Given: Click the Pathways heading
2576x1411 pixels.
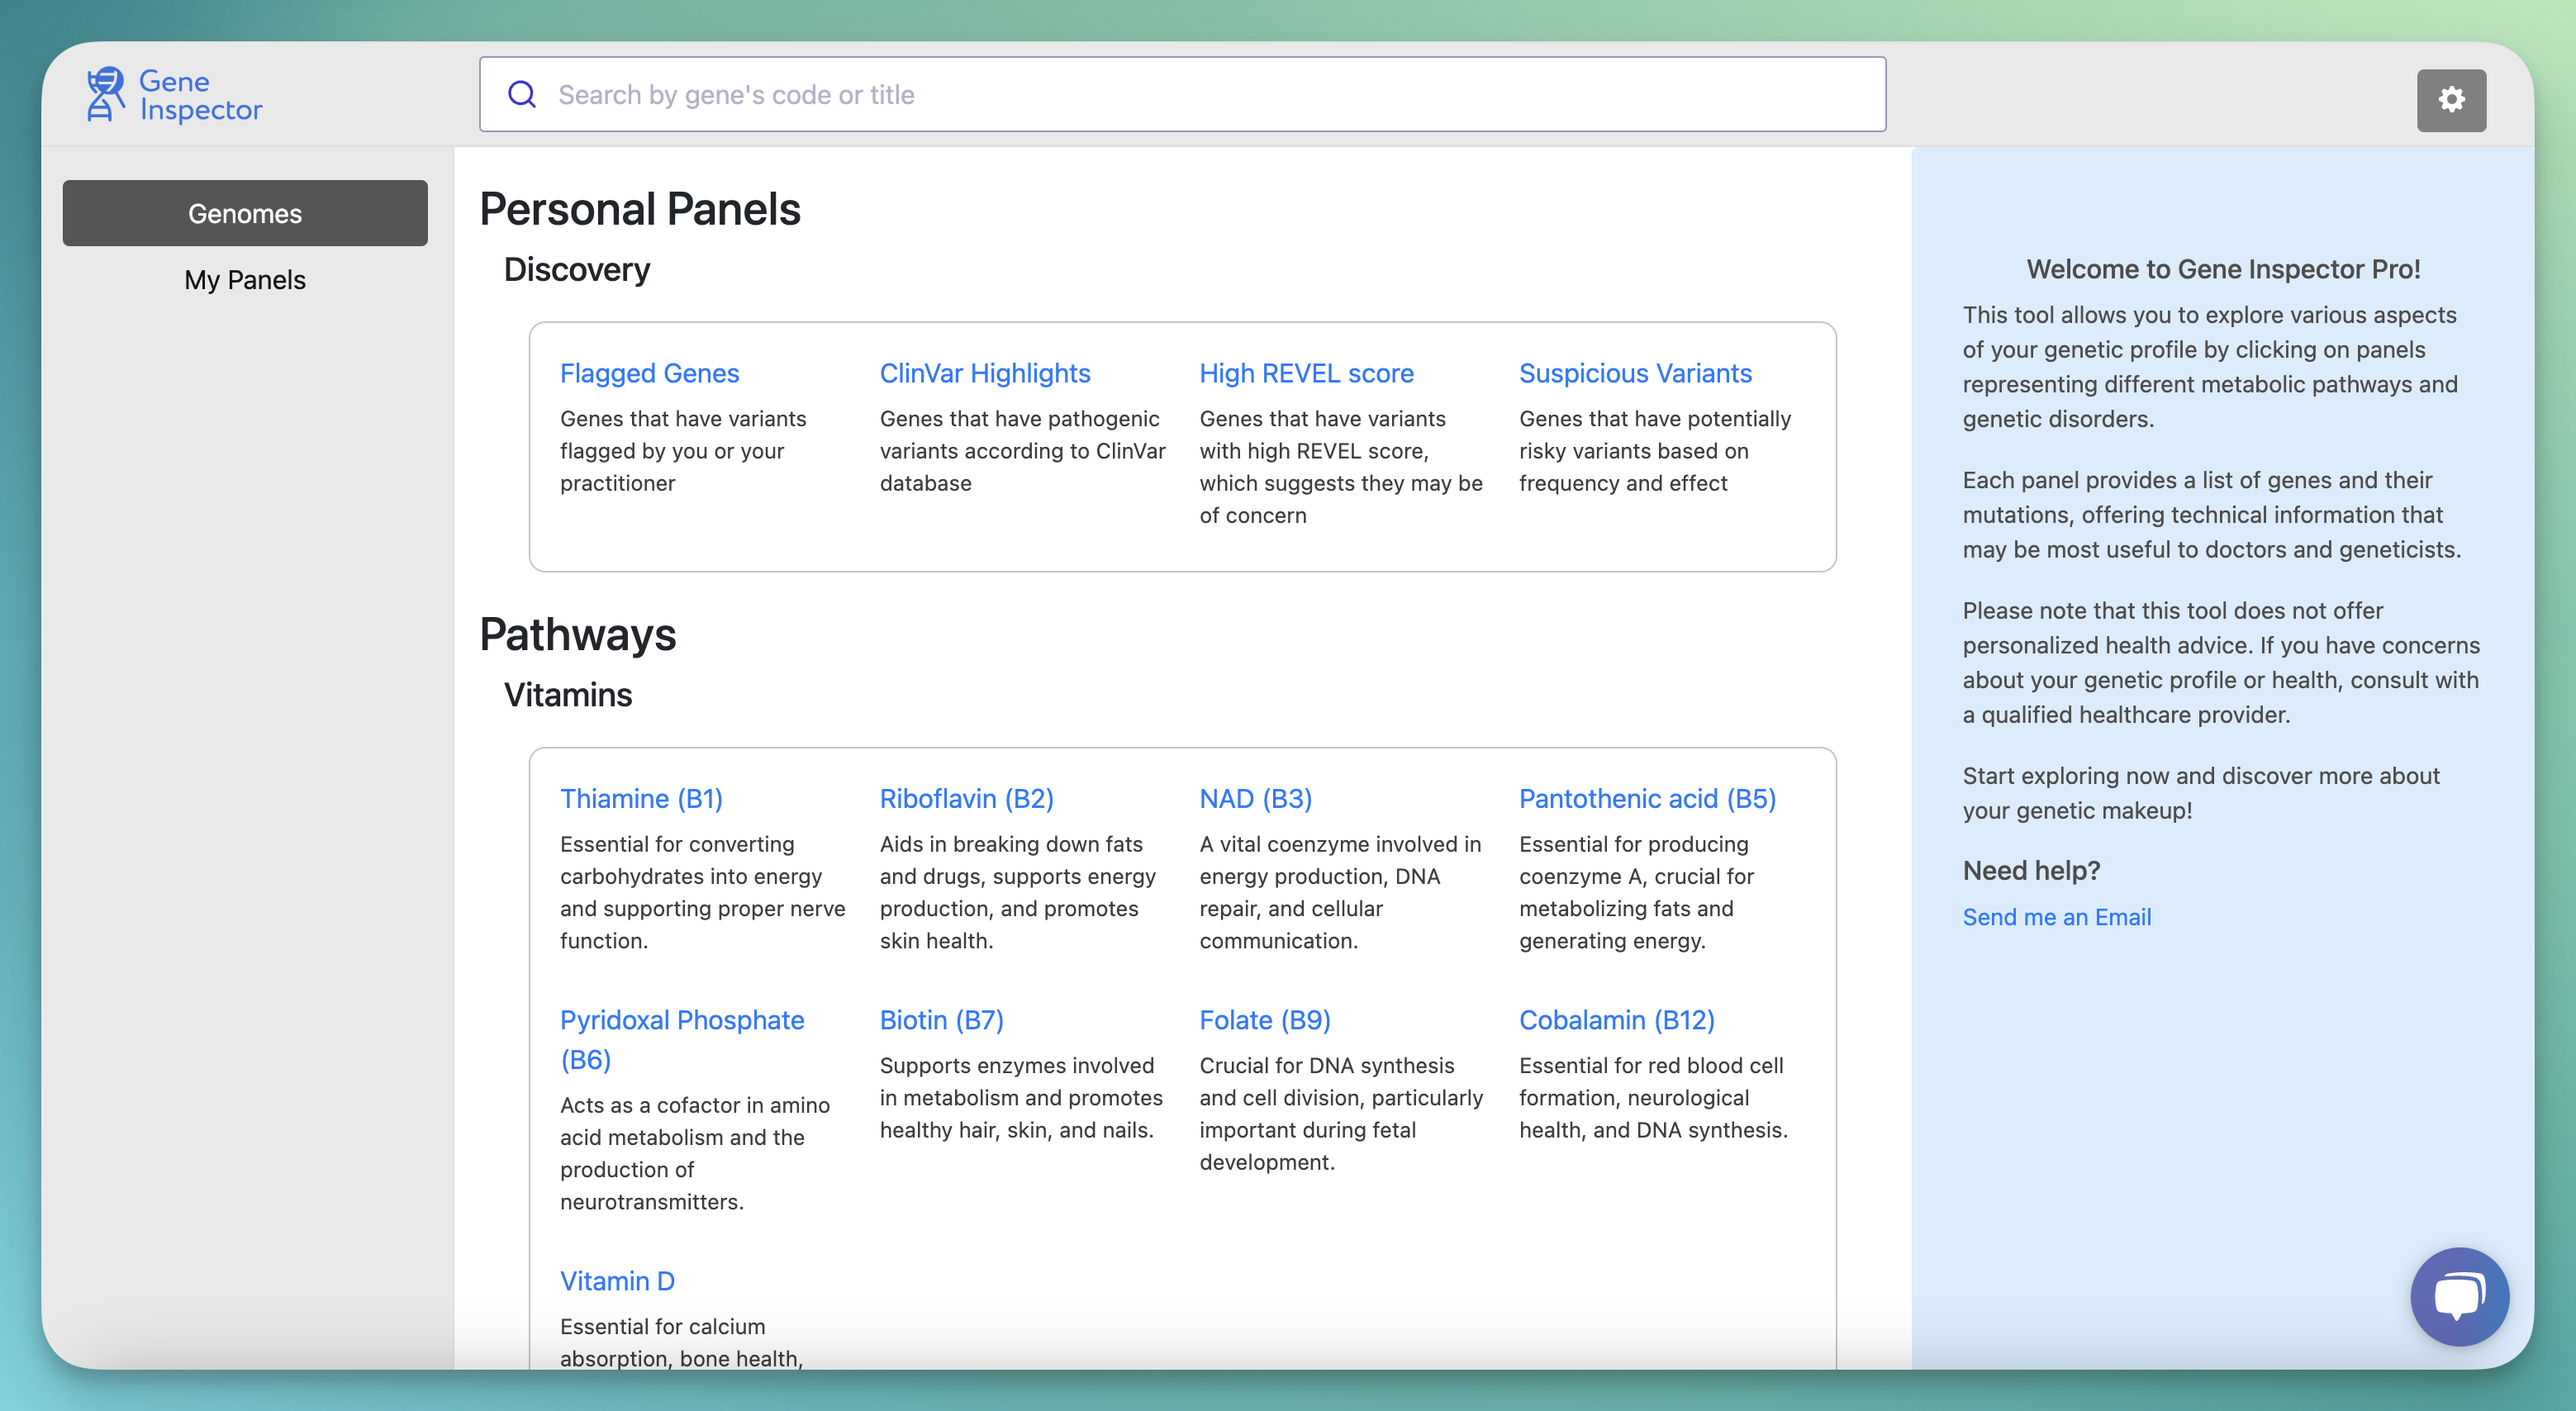Looking at the screenshot, I should 578,634.
